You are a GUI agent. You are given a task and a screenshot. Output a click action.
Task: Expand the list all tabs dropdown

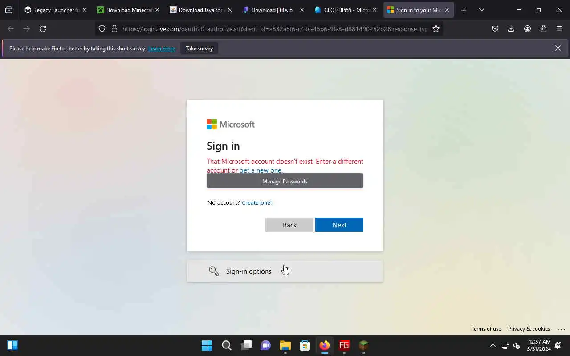[481, 10]
